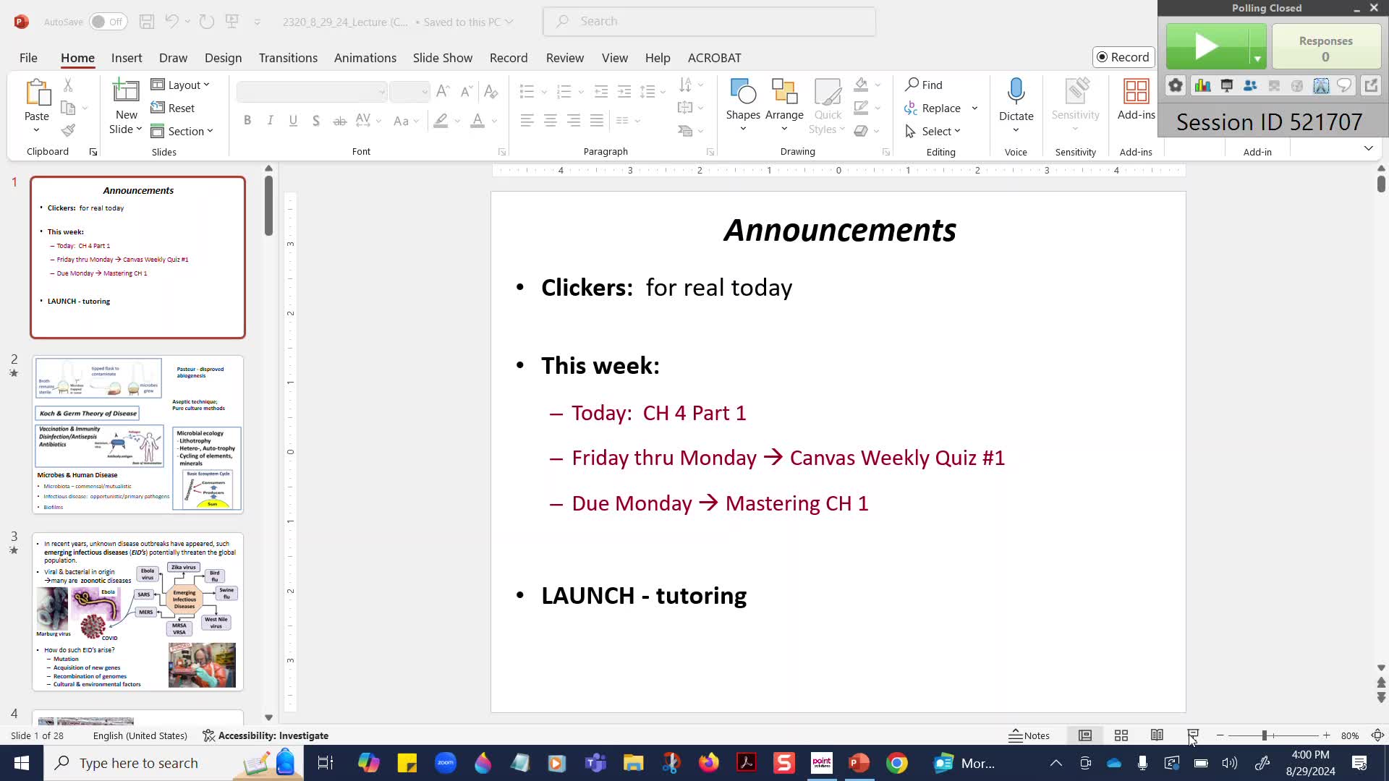Open the Transitions ribbon tab
The height and width of the screenshot is (781, 1389).
point(288,58)
